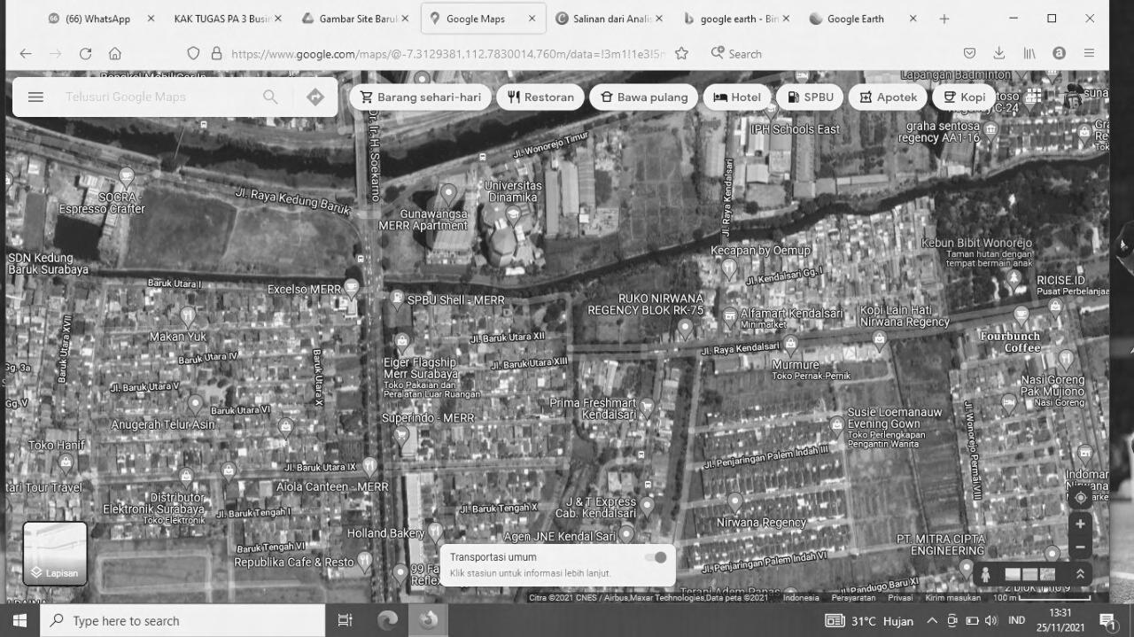
Task: Click the Eiger Flagship Merr Surabaya label
Action: pos(420,368)
